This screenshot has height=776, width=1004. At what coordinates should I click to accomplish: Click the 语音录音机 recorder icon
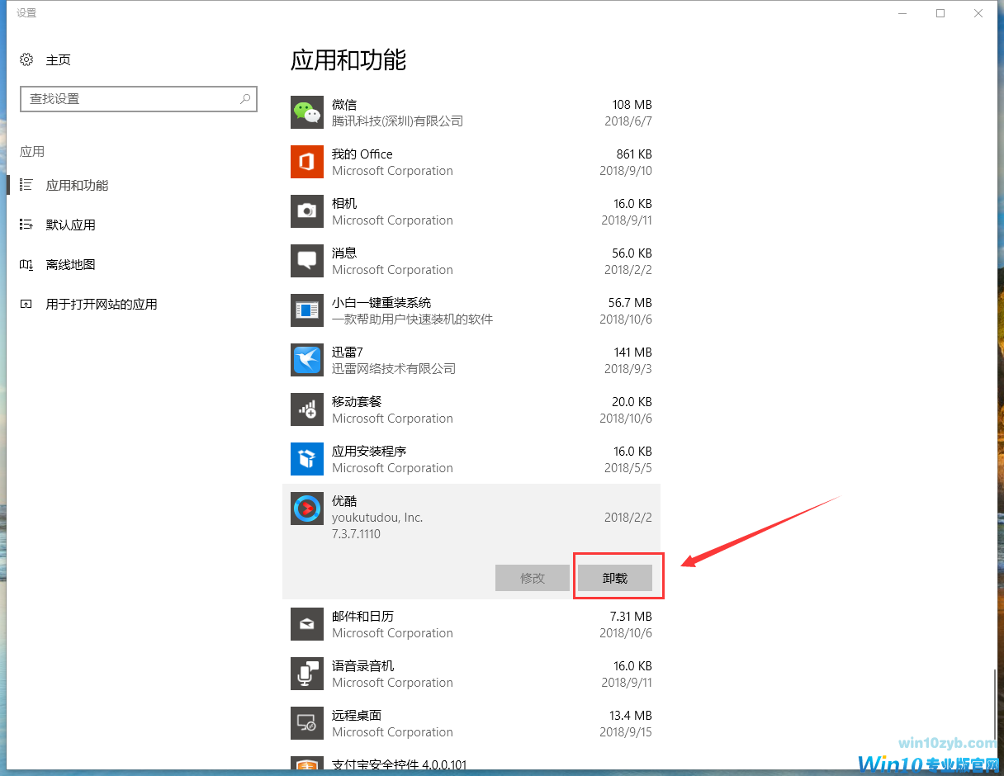[307, 674]
